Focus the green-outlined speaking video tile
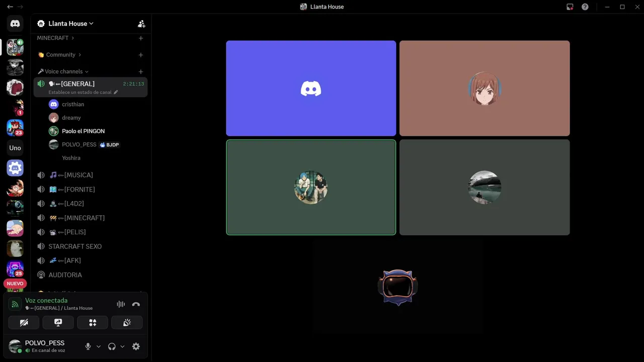Image resolution: width=644 pixels, height=362 pixels. point(311,188)
